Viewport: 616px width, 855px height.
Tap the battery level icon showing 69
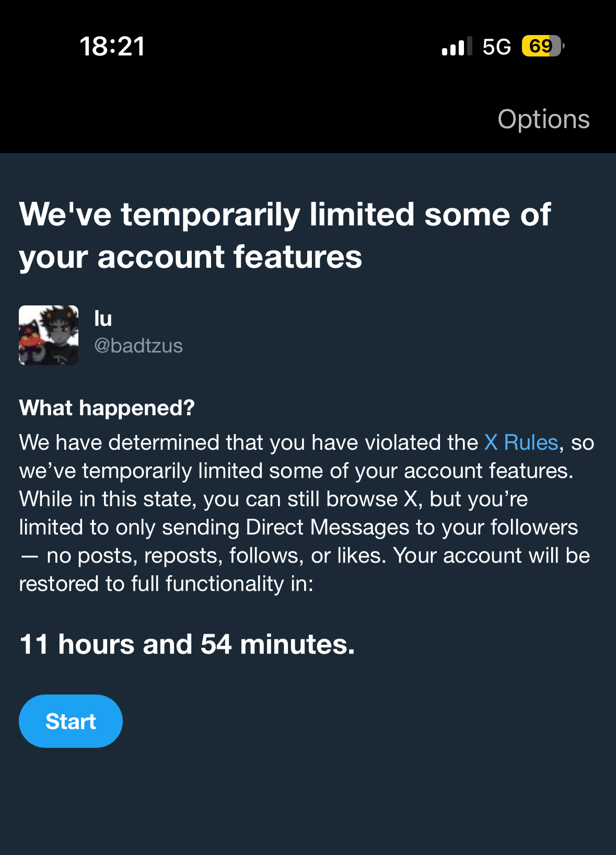click(x=542, y=46)
